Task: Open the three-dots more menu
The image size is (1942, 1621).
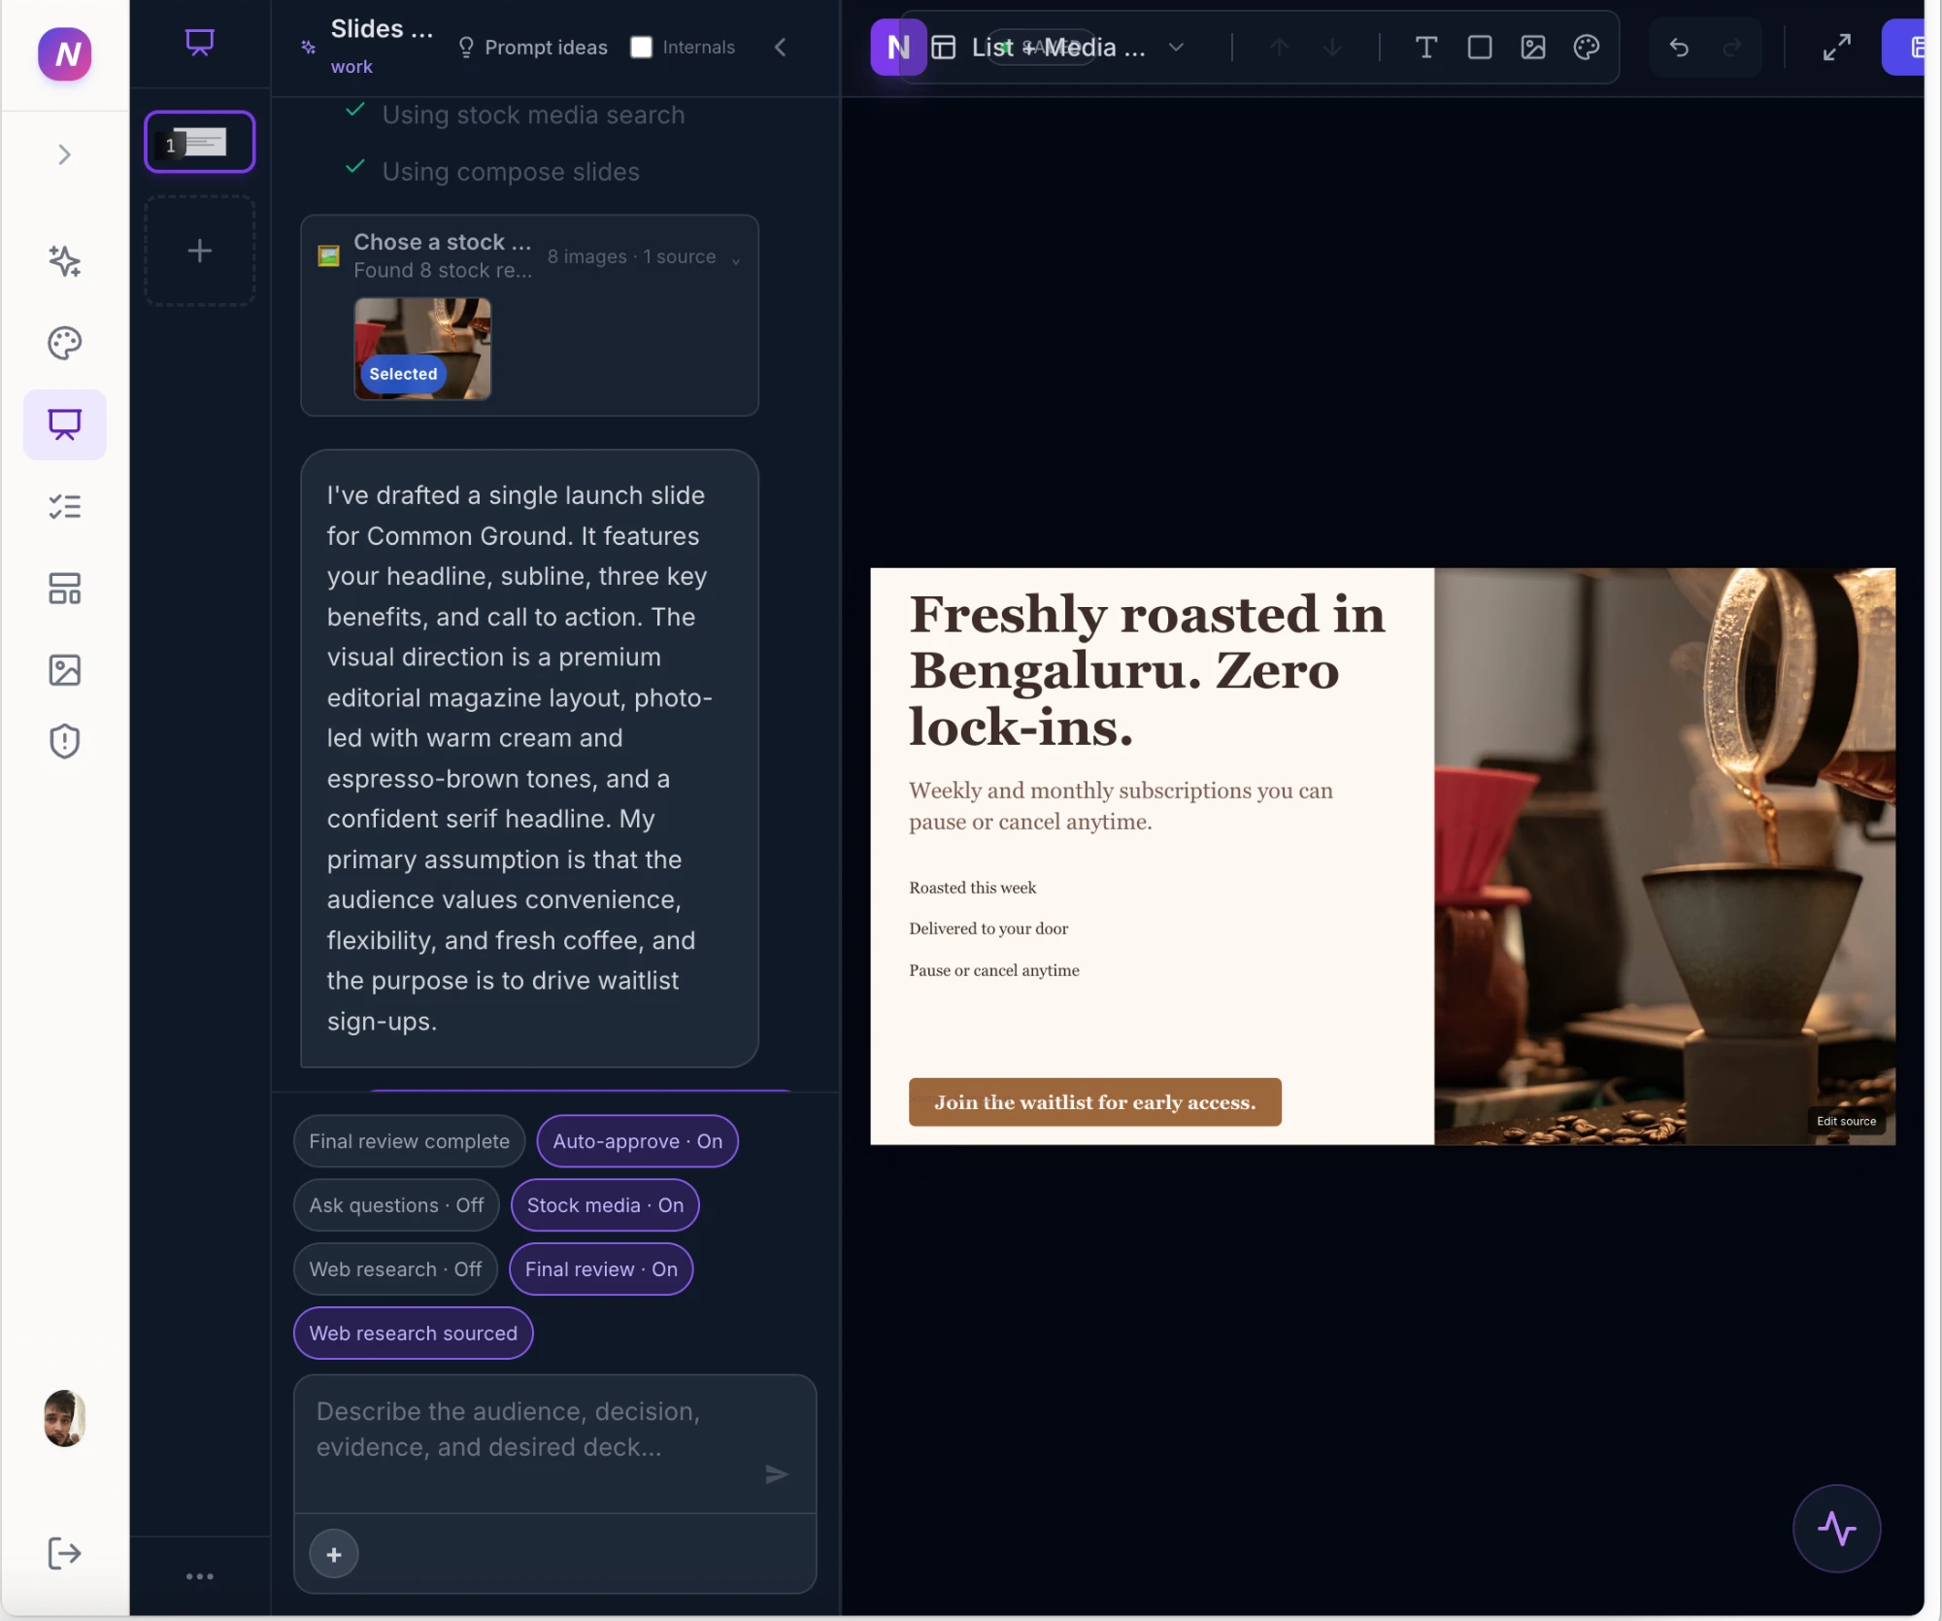Action: tap(200, 1575)
